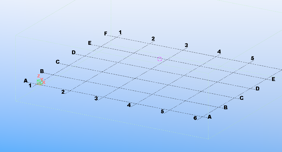Screen dimensions: 282x152
Task: Click the green origin symbol at grid A-1
Action: [39, 82]
